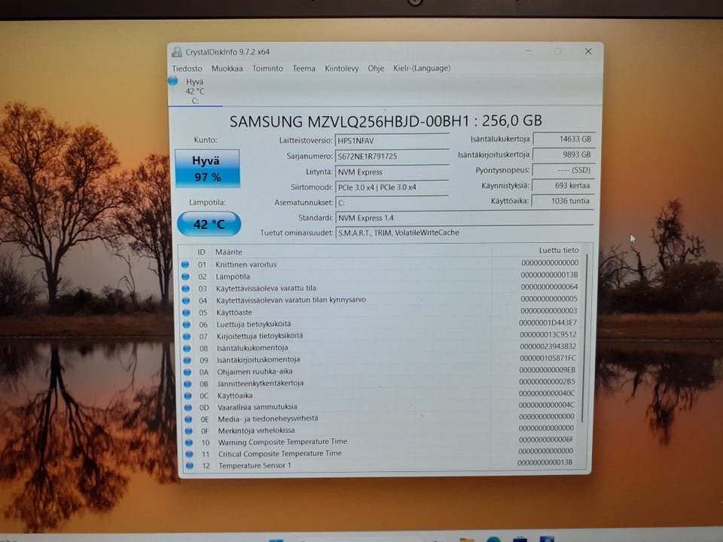Open the Muokkaa menu
Viewport: 723px width, 542px height.
pyautogui.click(x=227, y=69)
